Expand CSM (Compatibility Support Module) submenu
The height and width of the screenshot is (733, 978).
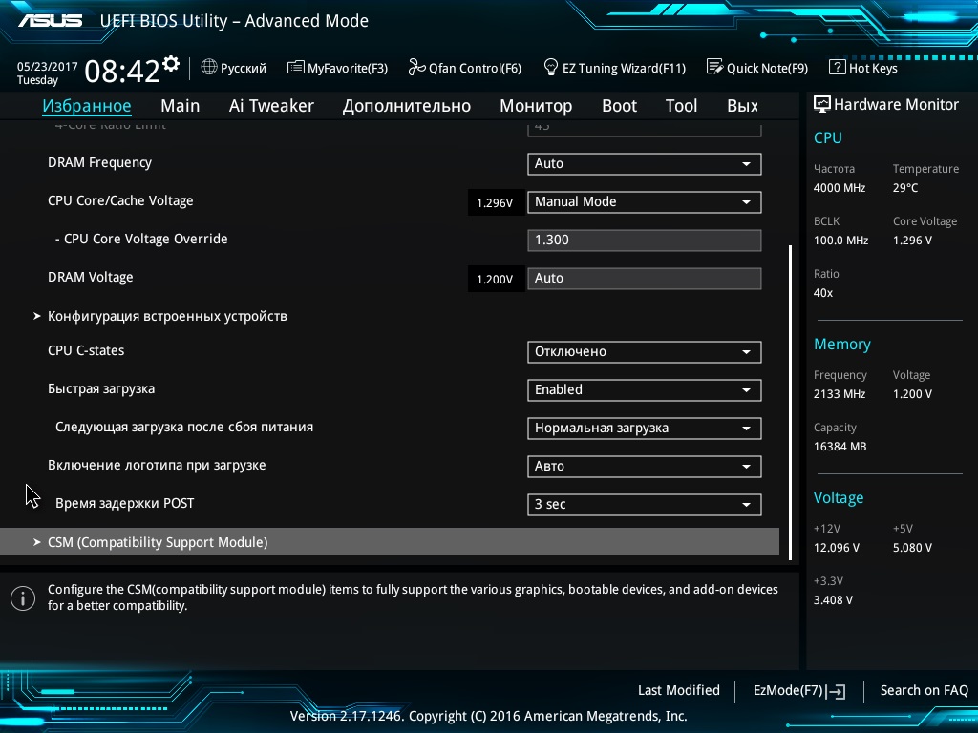(390, 542)
